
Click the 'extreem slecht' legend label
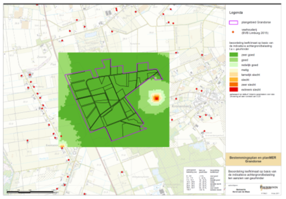click(x=251, y=90)
